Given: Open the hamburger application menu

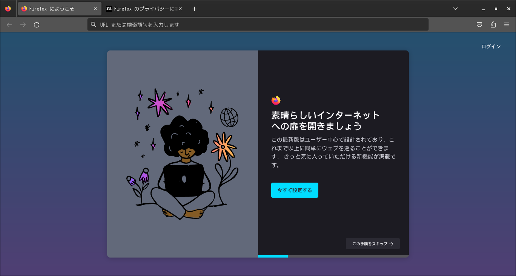Looking at the screenshot, I should pos(507,24).
